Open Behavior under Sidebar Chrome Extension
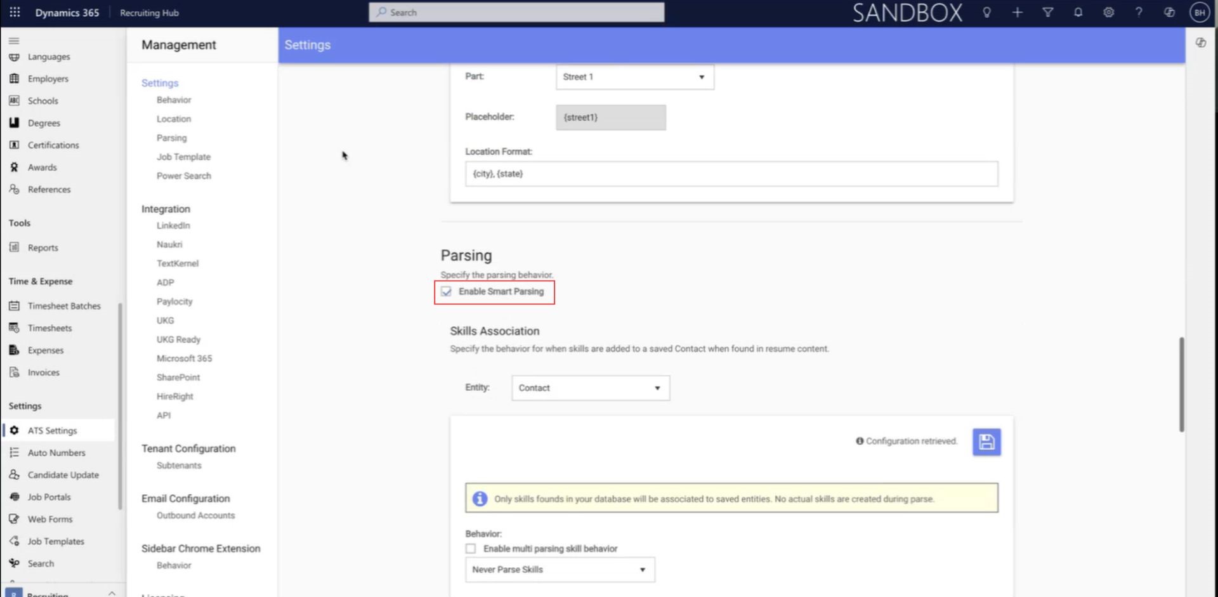 pos(174,566)
